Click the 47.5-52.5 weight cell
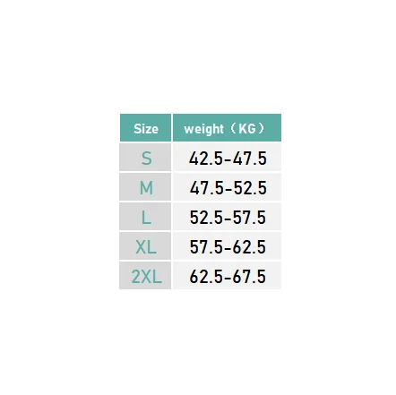Image resolution: width=396 pixels, height=395 pixels. coord(227,186)
